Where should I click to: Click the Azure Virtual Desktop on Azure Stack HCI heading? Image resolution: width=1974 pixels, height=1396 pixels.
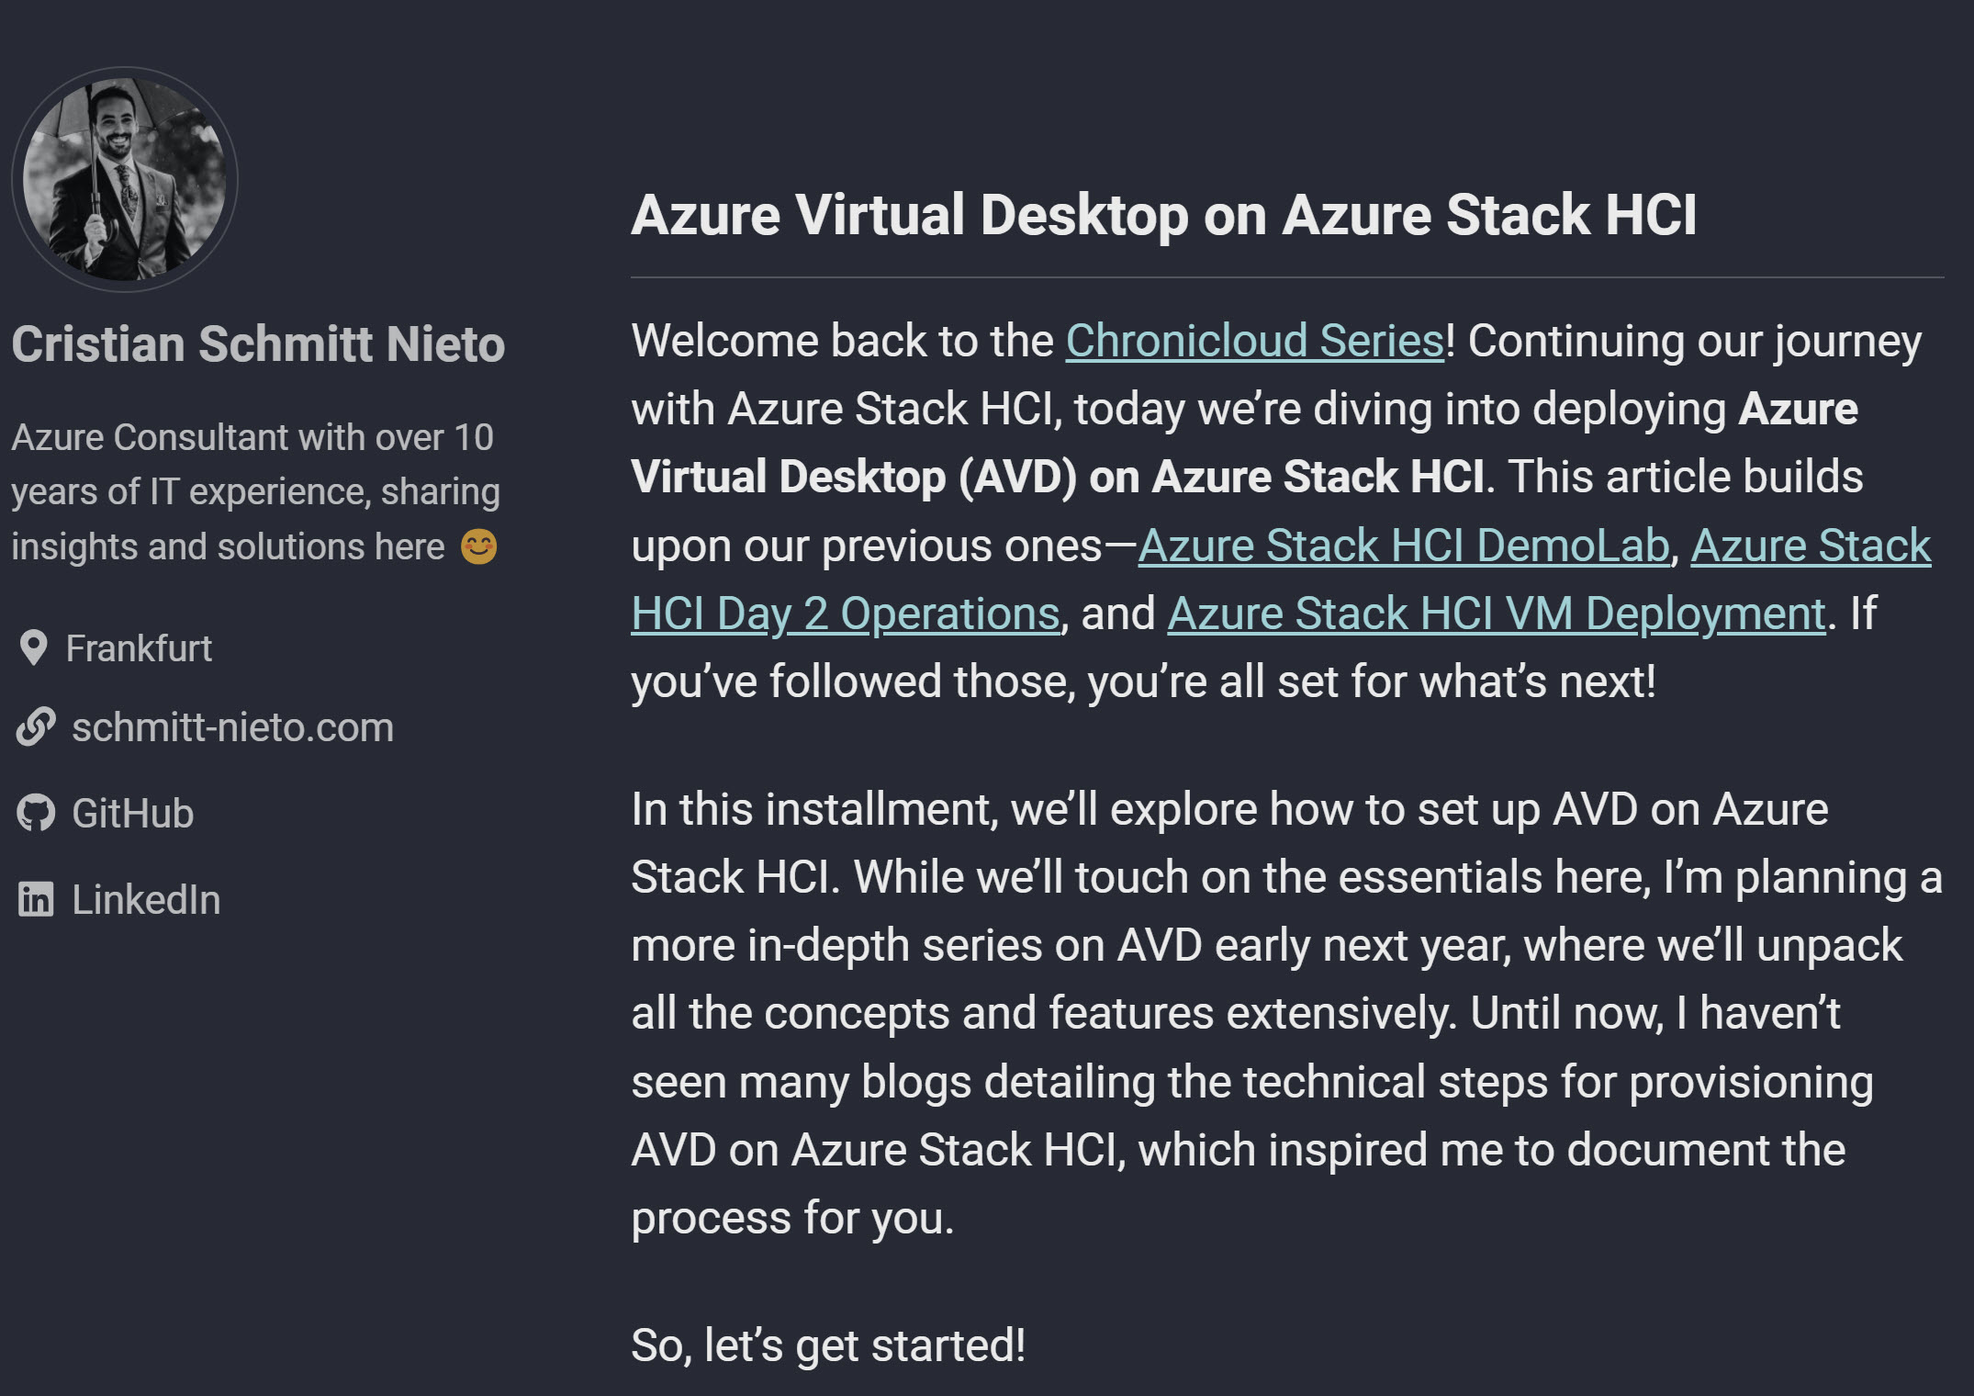(1163, 215)
